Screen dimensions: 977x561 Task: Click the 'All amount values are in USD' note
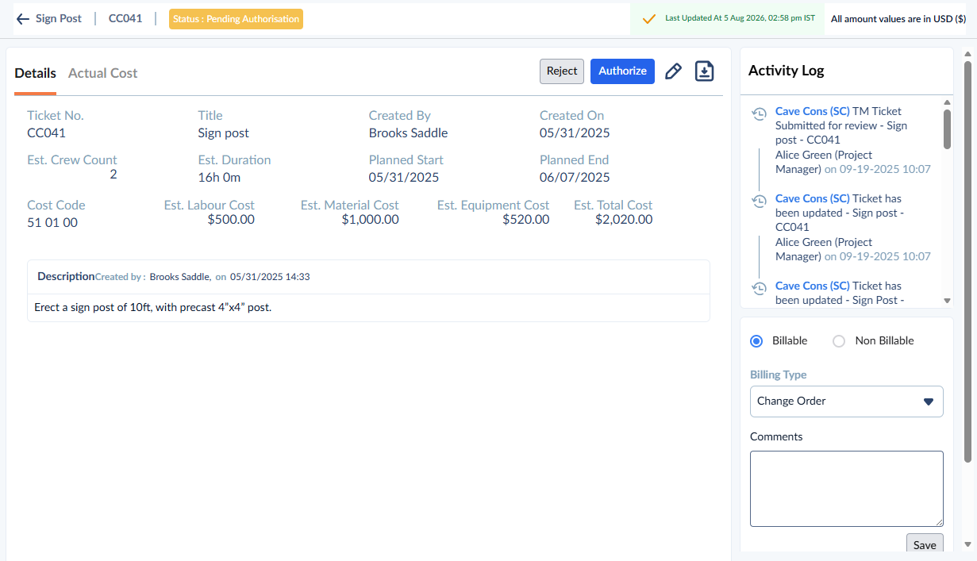898,19
